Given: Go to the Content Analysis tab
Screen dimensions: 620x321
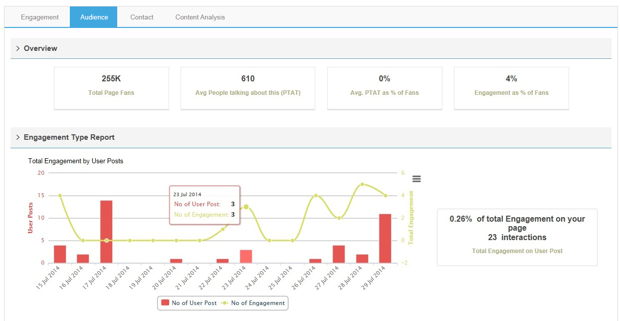Looking at the screenshot, I should point(200,17).
